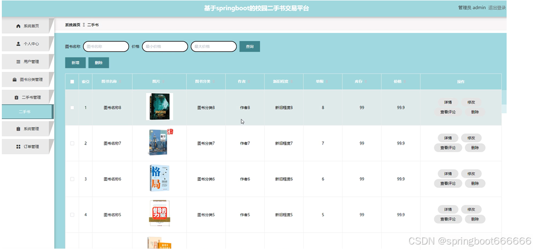Image resolution: width=533 pixels, height=250 pixels.
Task: Click the sort icon in 单限 column header
Action: tap(327, 81)
